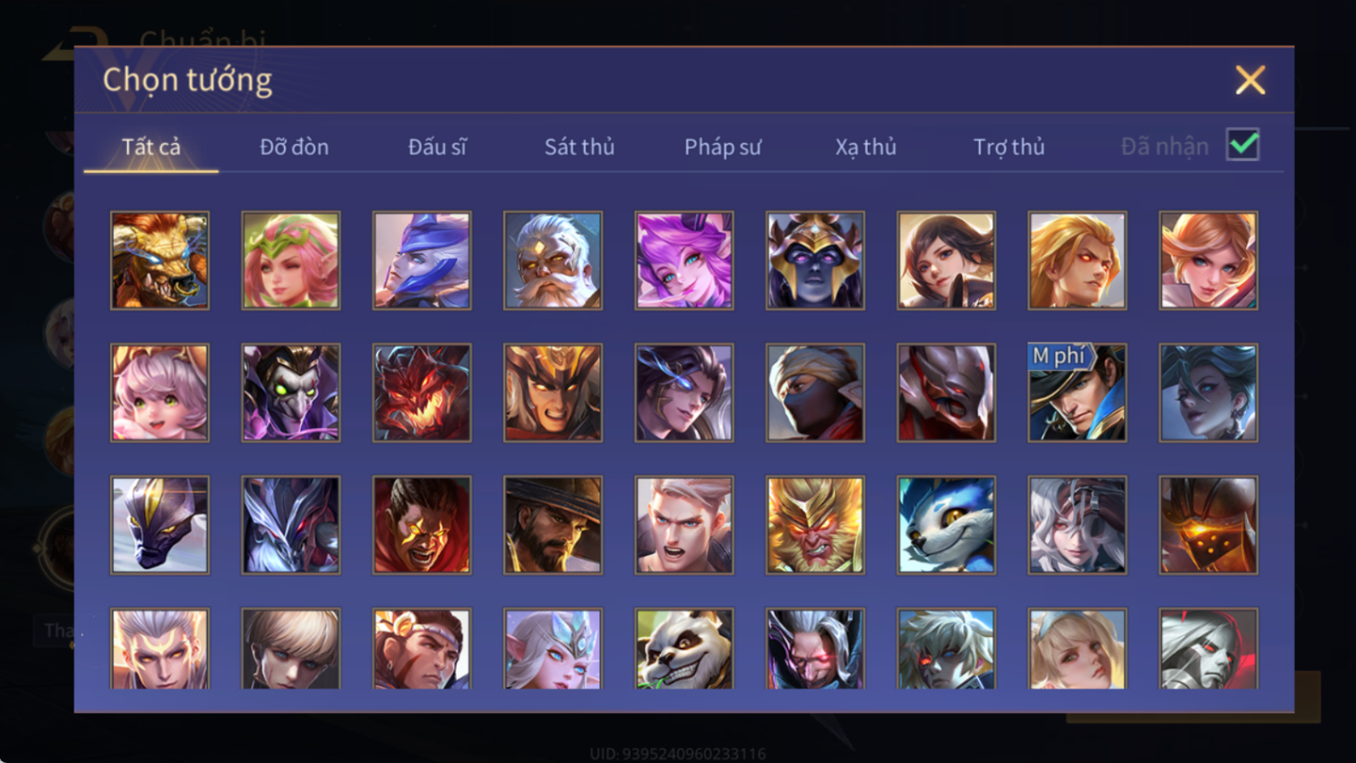The height and width of the screenshot is (763, 1356).
Task: Pick the red demon face hero
Action: [422, 393]
